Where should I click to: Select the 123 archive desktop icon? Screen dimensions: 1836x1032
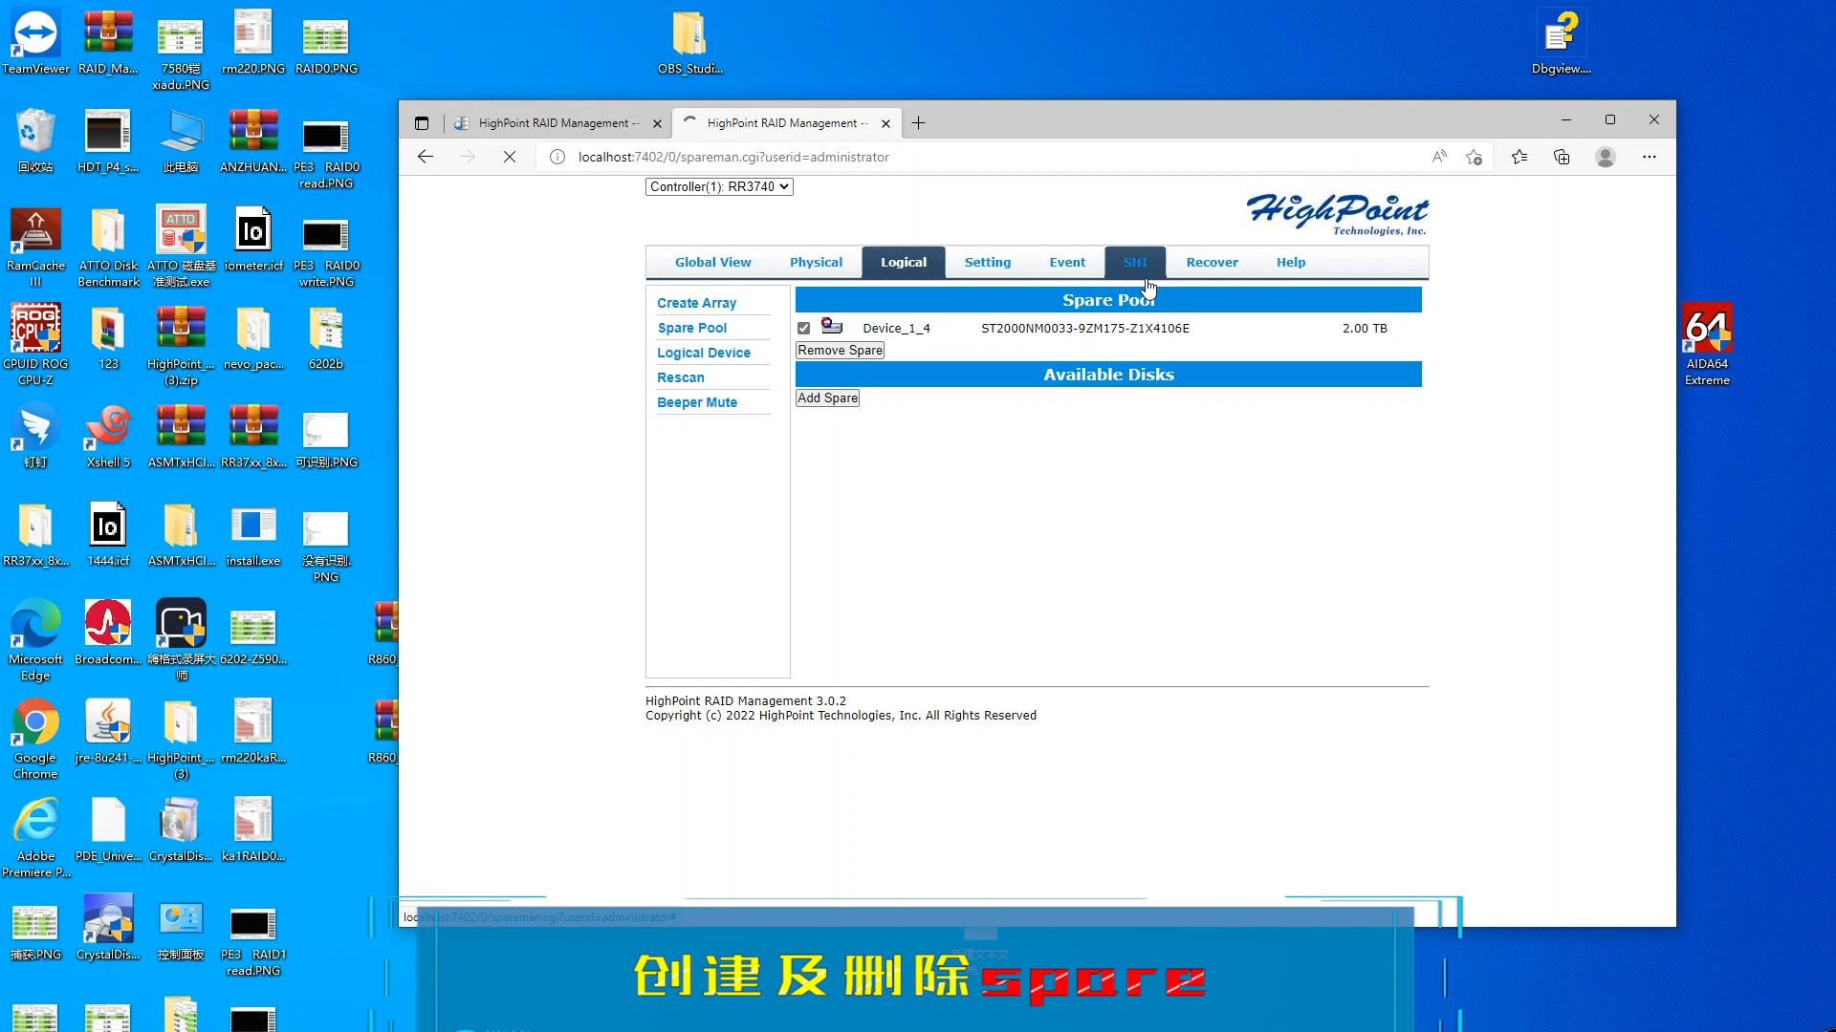[x=108, y=338]
